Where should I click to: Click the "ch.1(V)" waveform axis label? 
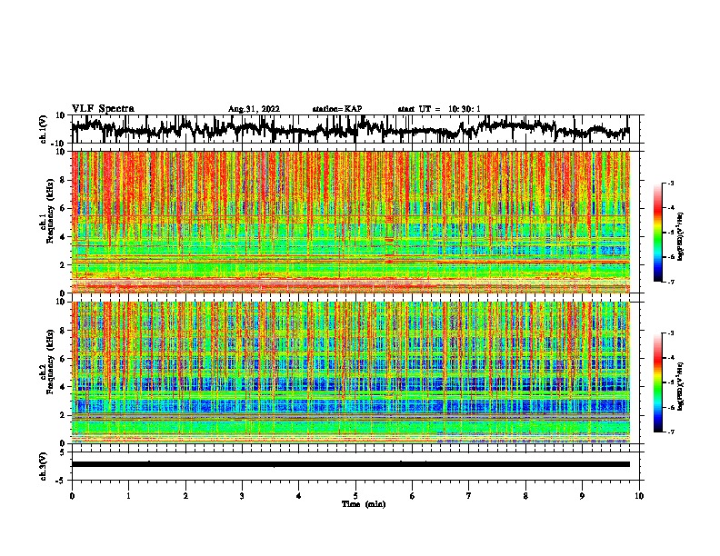pyautogui.click(x=44, y=129)
